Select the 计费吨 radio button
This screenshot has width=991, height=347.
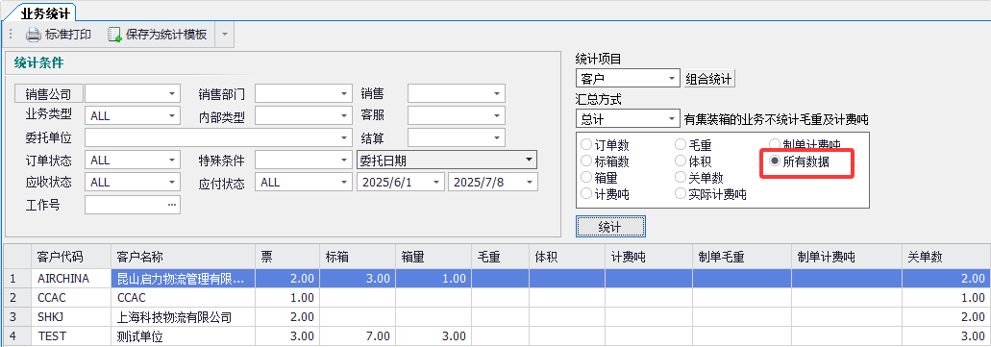pyautogui.click(x=586, y=195)
